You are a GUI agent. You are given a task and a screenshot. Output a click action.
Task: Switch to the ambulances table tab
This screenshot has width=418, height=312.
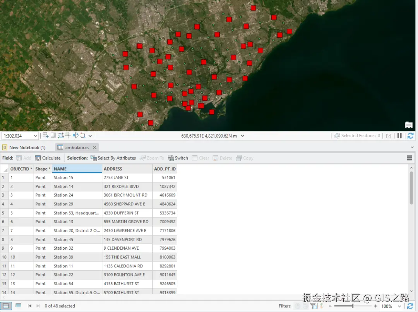tap(77, 147)
